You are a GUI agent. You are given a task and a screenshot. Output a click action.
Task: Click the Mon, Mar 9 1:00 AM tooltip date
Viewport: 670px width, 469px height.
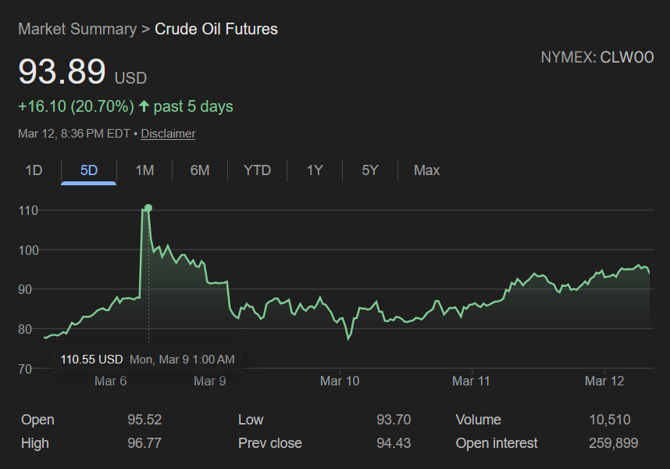pos(182,359)
